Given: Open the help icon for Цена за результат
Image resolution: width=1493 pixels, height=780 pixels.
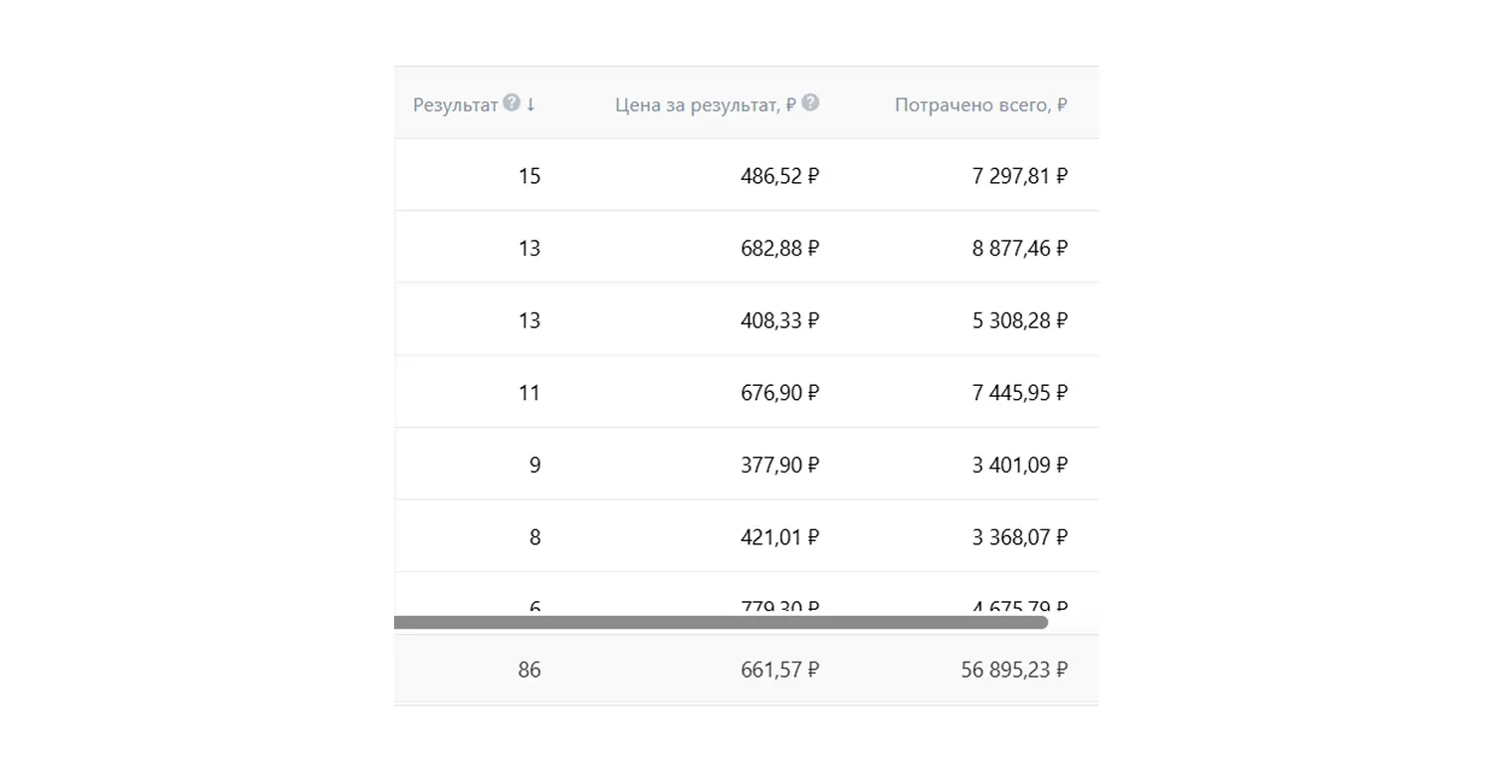Looking at the screenshot, I should pyautogui.click(x=810, y=102).
